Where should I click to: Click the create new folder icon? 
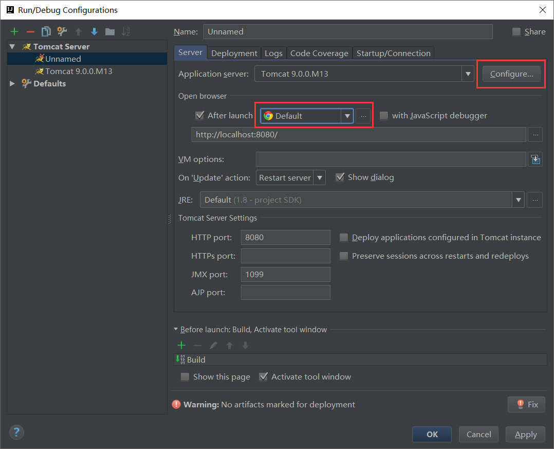point(110,32)
